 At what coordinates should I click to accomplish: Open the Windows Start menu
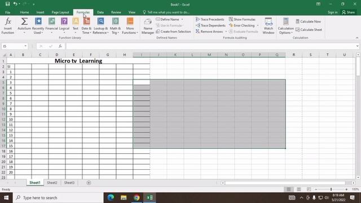pos(6,198)
